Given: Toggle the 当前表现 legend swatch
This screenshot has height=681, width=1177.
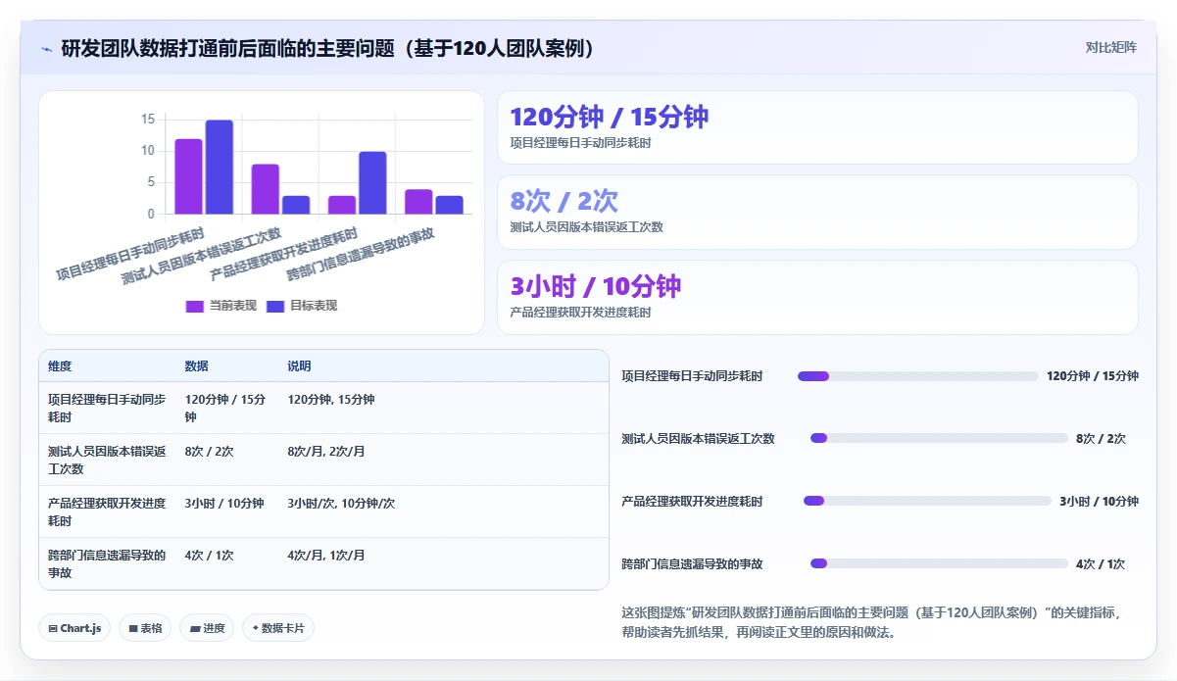Looking at the screenshot, I should point(194,307).
